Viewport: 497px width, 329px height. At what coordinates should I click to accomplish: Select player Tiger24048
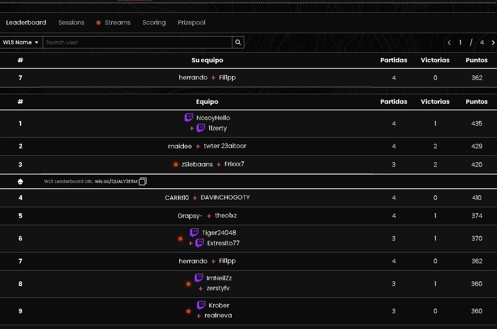[219, 233]
